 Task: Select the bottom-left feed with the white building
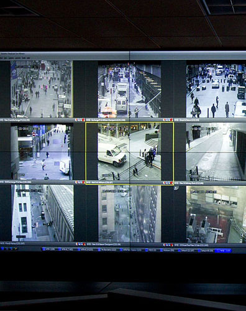42,213
